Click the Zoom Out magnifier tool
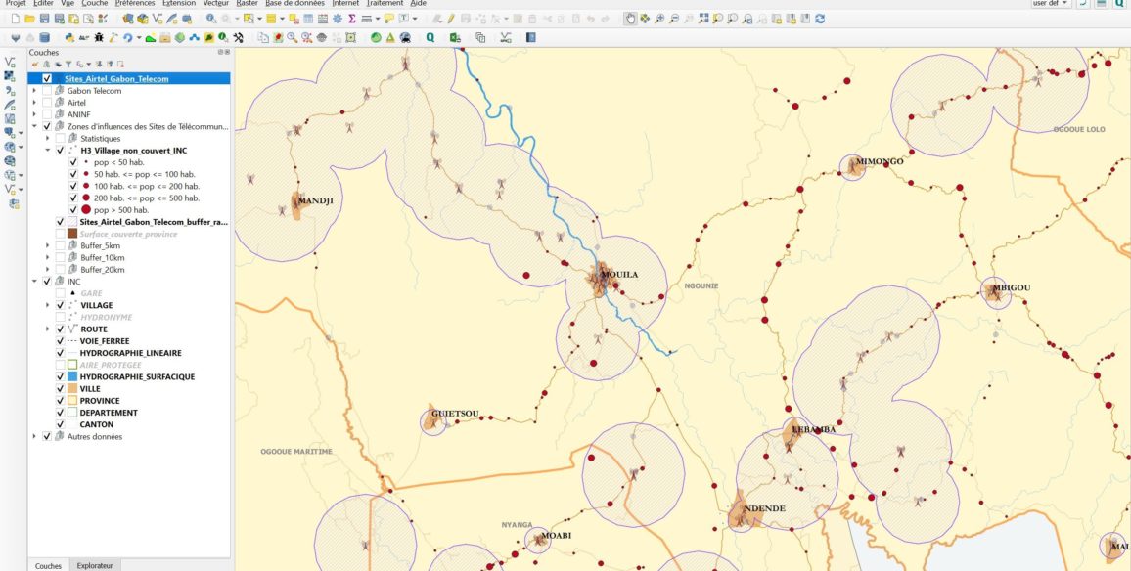 [x=674, y=19]
